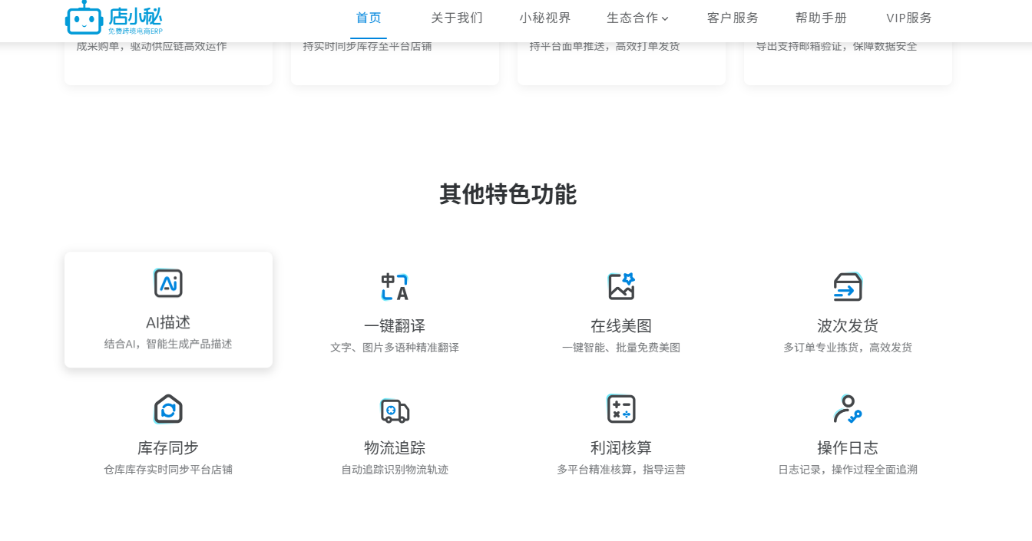
Task: Click text 一键智能、批量免费美图
Action: pos(621,348)
